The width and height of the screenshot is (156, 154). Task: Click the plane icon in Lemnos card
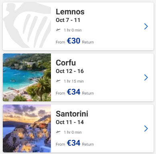58,30
